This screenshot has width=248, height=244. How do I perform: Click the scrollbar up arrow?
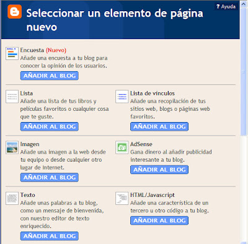point(244,4)
